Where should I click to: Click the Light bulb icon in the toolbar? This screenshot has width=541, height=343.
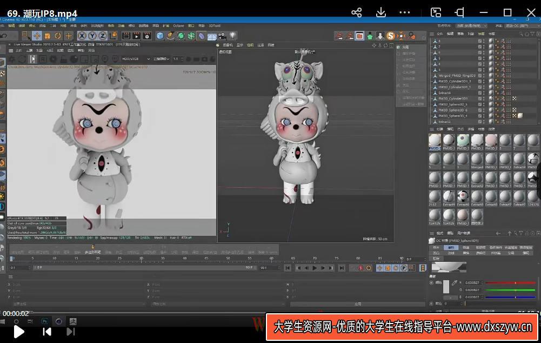(233, 36)
